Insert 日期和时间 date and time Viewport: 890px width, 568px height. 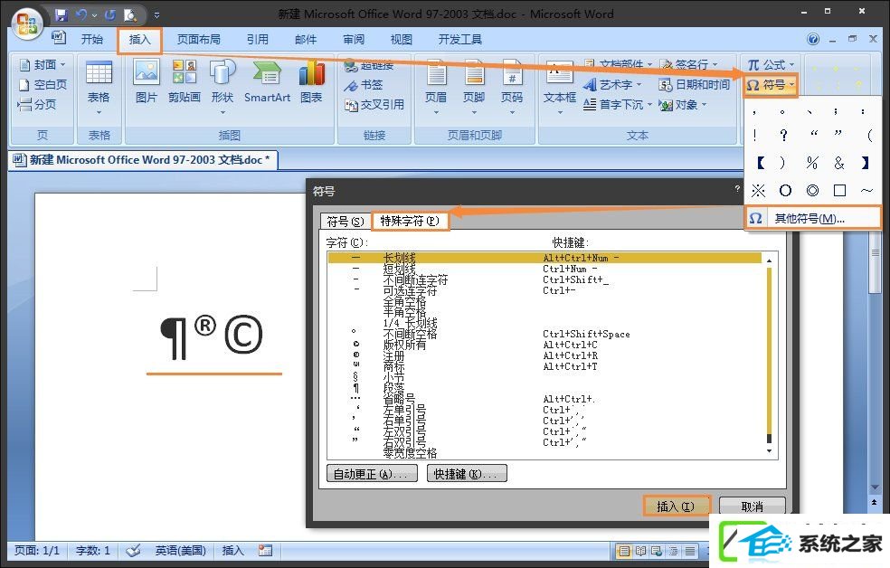(694, 84)
